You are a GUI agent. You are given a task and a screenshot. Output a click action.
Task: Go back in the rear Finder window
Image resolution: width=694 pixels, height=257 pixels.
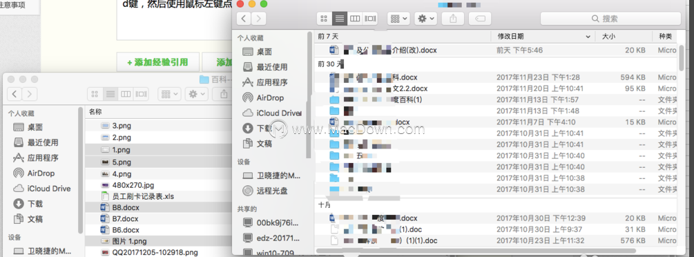[x=15, y=94]
